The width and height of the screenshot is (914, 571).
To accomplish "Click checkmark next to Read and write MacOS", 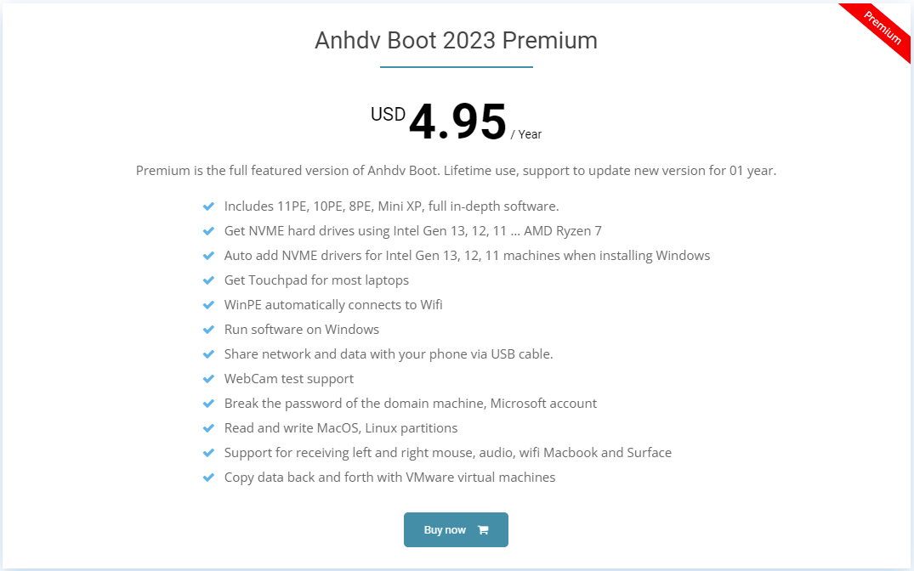I will (208, 428).
